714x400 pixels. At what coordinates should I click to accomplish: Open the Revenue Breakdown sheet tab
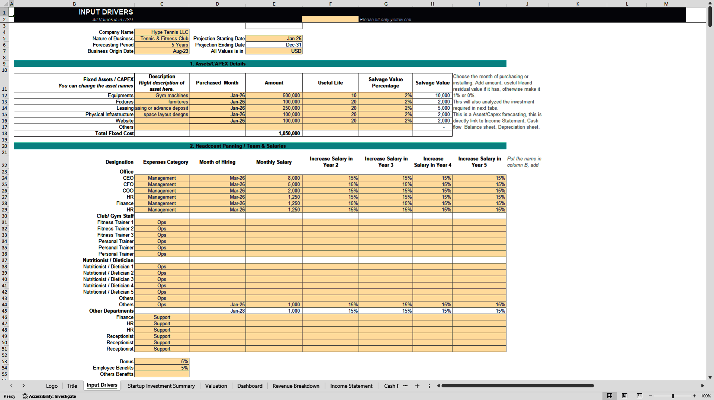tap(296, 386)
